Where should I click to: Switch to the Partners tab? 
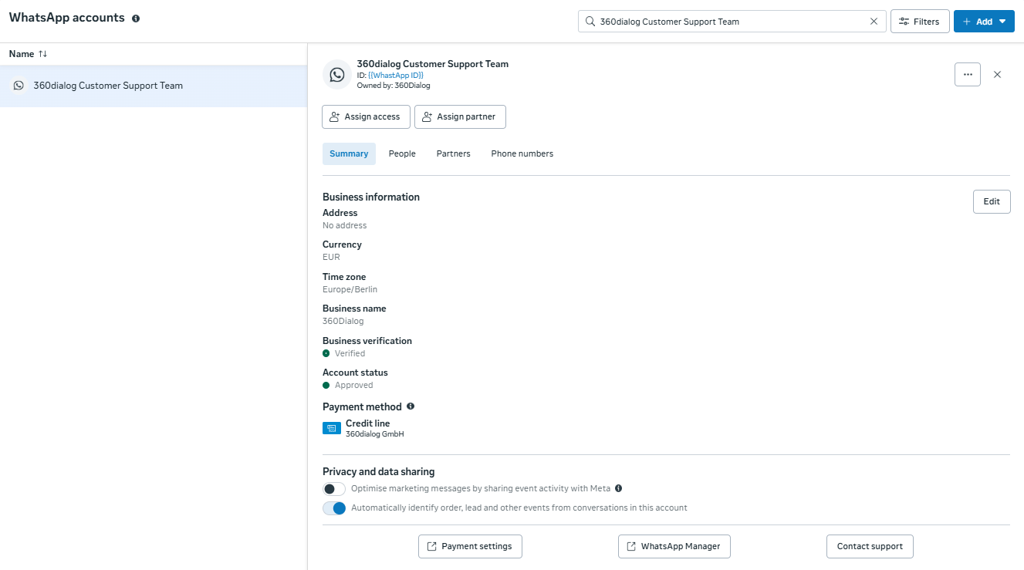pyautogui.click(x=453, y=153)
